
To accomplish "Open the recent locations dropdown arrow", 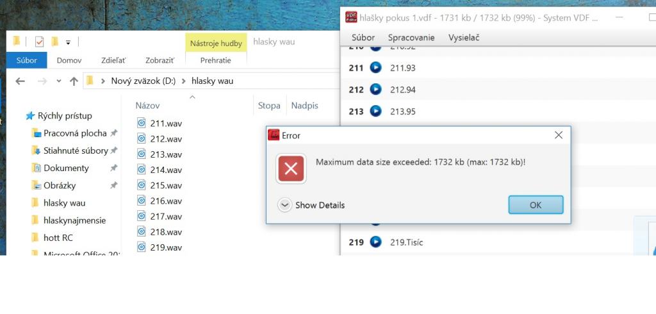I will [x=59, y=81].
